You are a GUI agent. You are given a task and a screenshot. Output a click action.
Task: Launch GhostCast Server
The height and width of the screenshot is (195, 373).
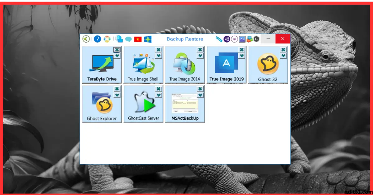143,104
